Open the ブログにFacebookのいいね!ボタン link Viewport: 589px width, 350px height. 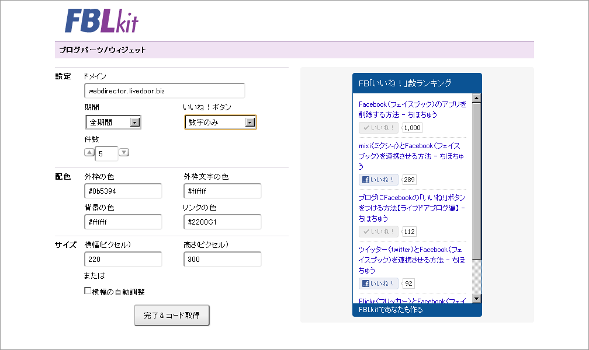412,208
